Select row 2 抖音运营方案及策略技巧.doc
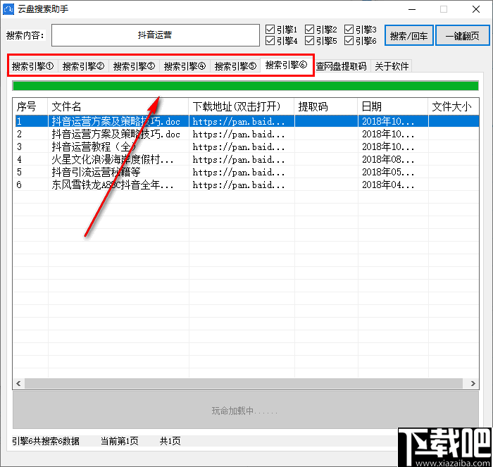 click(246, 135)
